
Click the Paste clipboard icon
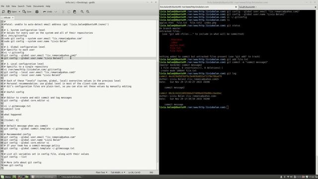(x=75, y=12)
